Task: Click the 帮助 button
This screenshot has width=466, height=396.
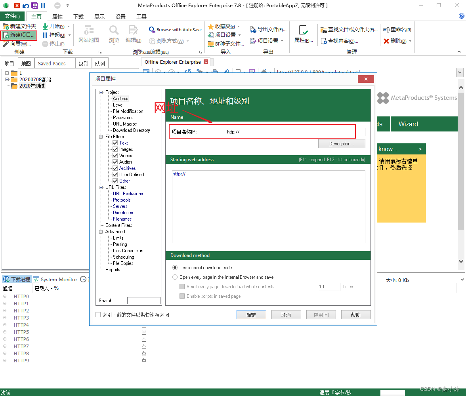Action: pos(356,315)
